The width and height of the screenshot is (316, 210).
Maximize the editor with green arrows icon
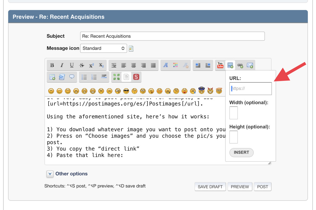pyautogui.click(x=116, y=77)
